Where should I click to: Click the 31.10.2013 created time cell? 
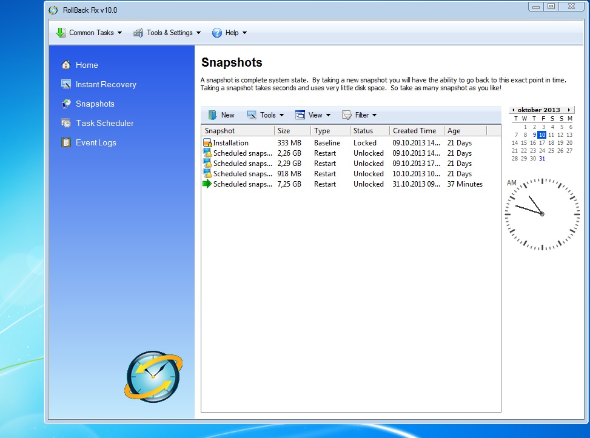416,184
